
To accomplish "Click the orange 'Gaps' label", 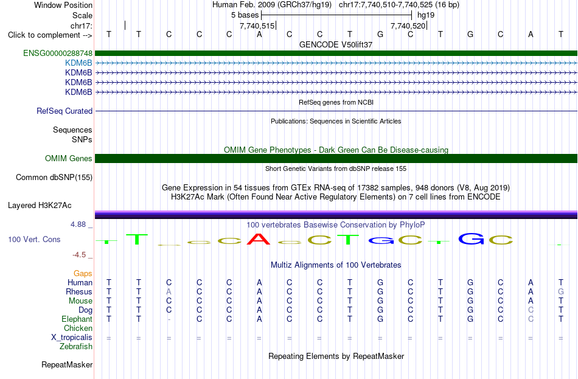I will (83, 273).
